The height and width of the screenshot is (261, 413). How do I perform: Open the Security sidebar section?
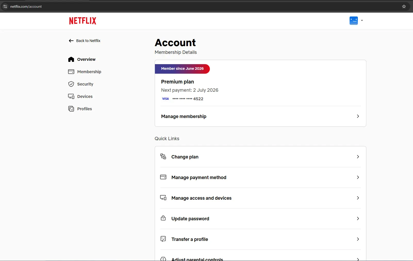[85, 84]
